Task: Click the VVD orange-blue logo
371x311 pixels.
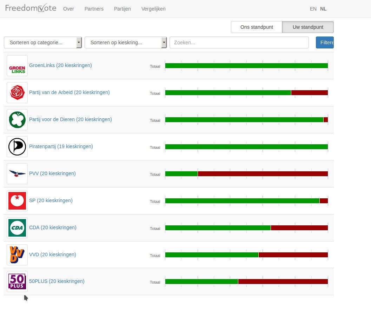Action: point(17,254)
